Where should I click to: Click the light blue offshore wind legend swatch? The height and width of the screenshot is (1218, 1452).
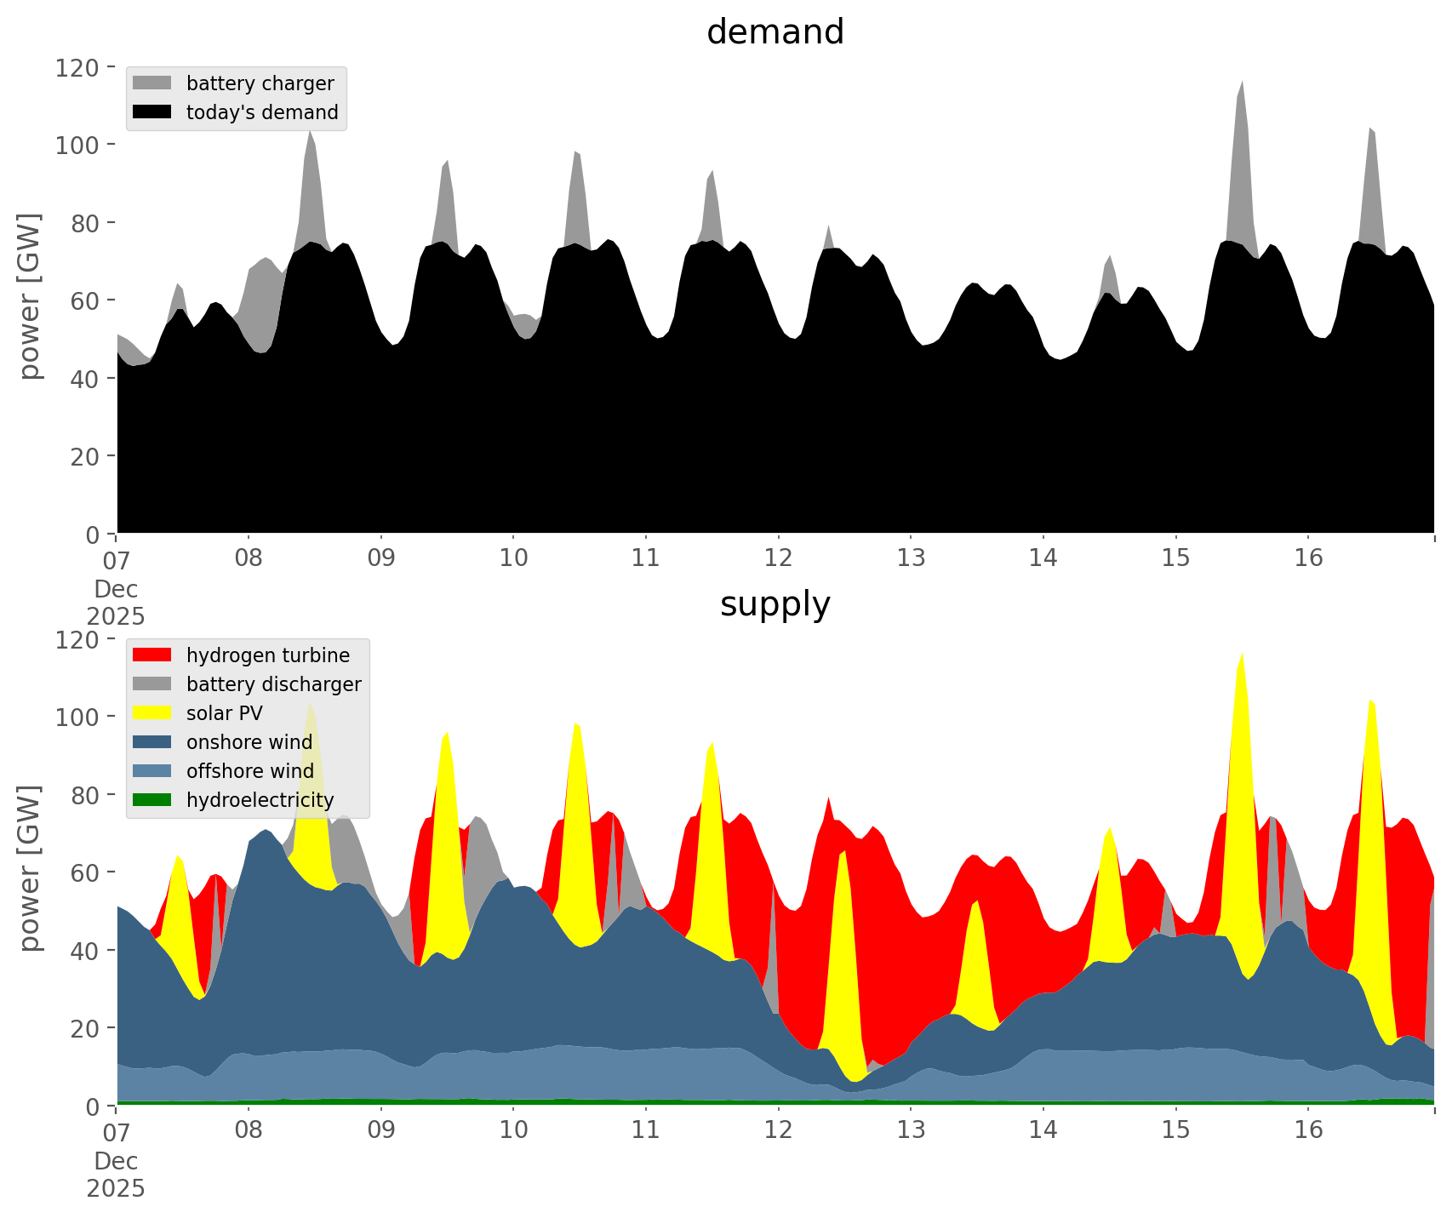(x=152, y=771)
